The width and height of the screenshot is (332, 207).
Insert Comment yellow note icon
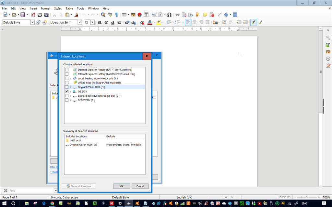[x=205, y=15]
